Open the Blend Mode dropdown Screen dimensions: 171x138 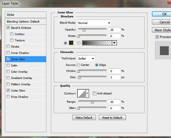pos(94,23)
